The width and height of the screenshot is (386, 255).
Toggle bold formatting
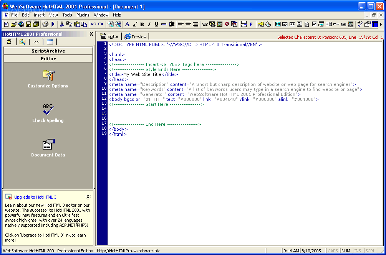click(142, 24)
